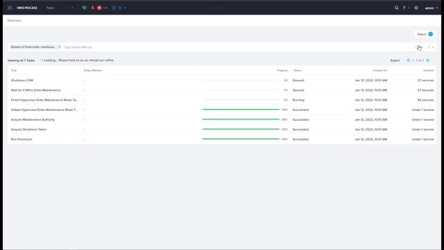Select the Shutdown CVM task
444x250 pixels.
22,81
